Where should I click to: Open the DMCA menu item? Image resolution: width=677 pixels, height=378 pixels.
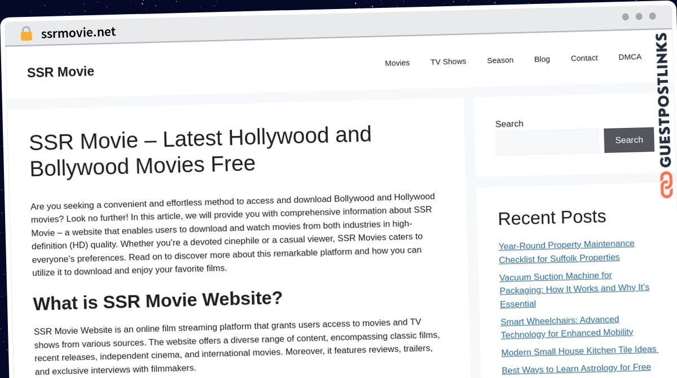point(630,56)
